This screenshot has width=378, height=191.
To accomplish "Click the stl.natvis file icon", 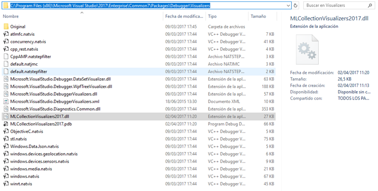I will tap(6, 139).
